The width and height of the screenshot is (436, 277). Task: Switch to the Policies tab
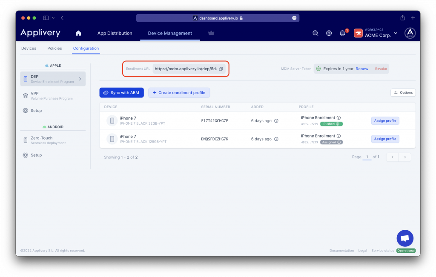[x=54, y=49]
